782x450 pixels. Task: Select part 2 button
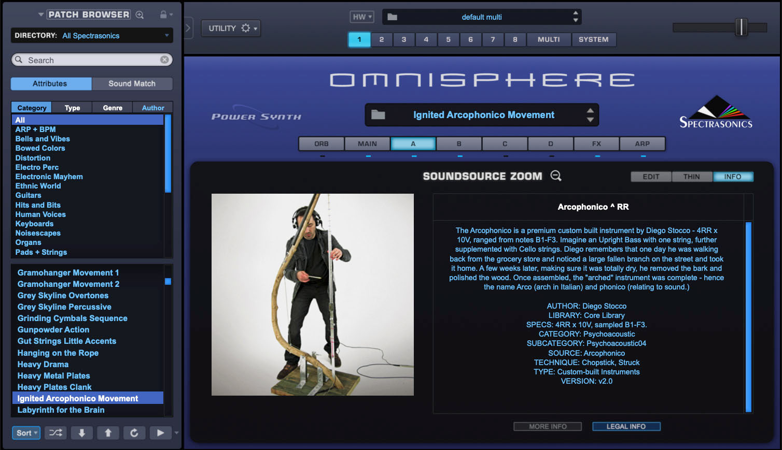coord(382,39)
